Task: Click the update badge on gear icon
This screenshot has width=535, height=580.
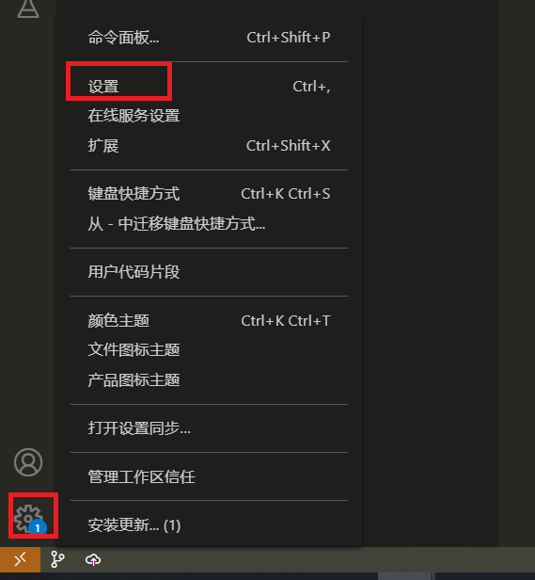Action: tap(38, 527)
